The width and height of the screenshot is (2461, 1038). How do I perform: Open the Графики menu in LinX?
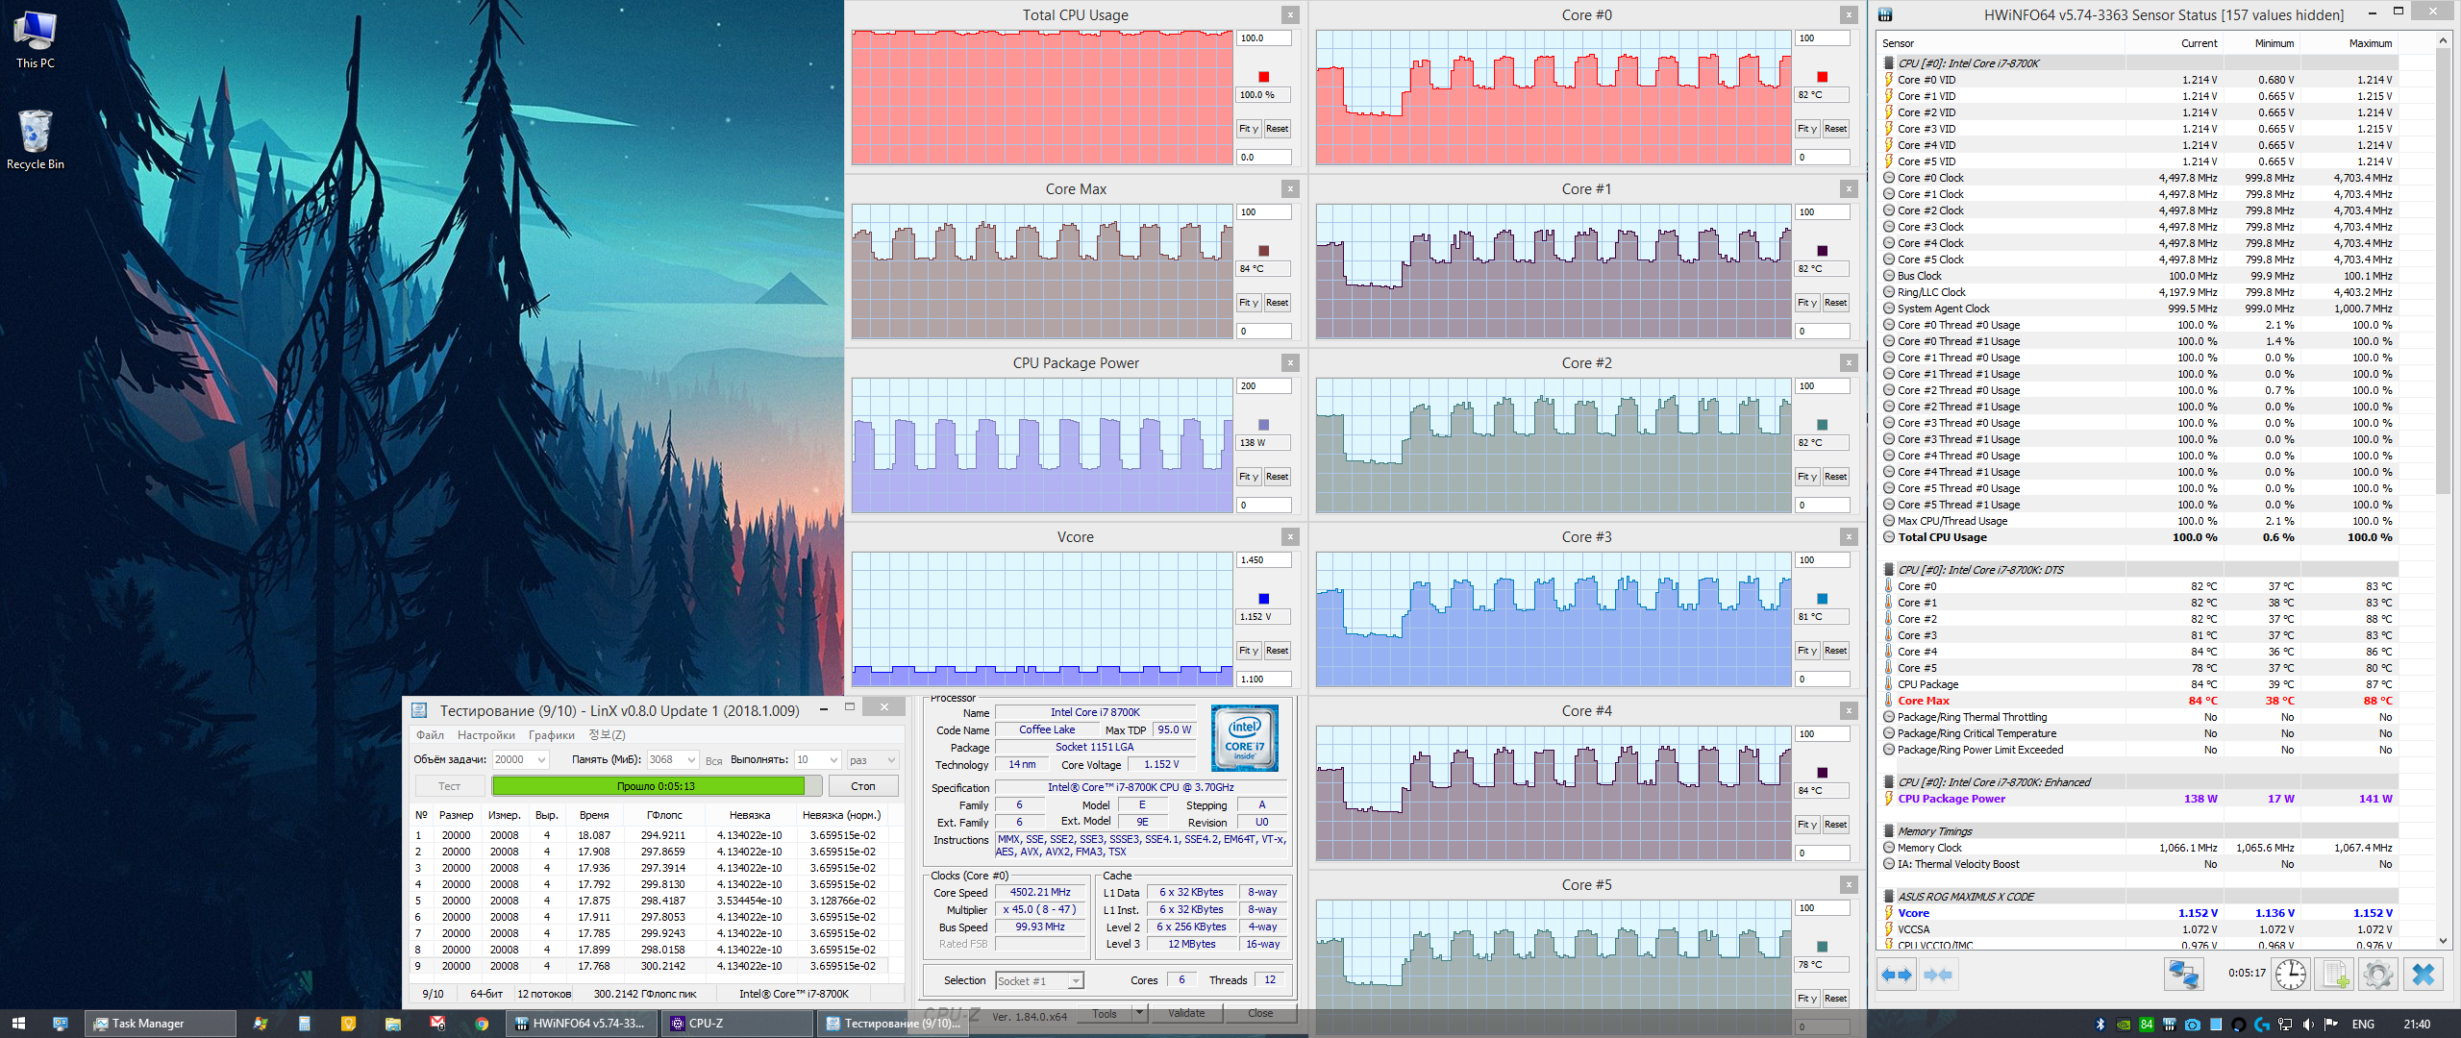point(551,735)
